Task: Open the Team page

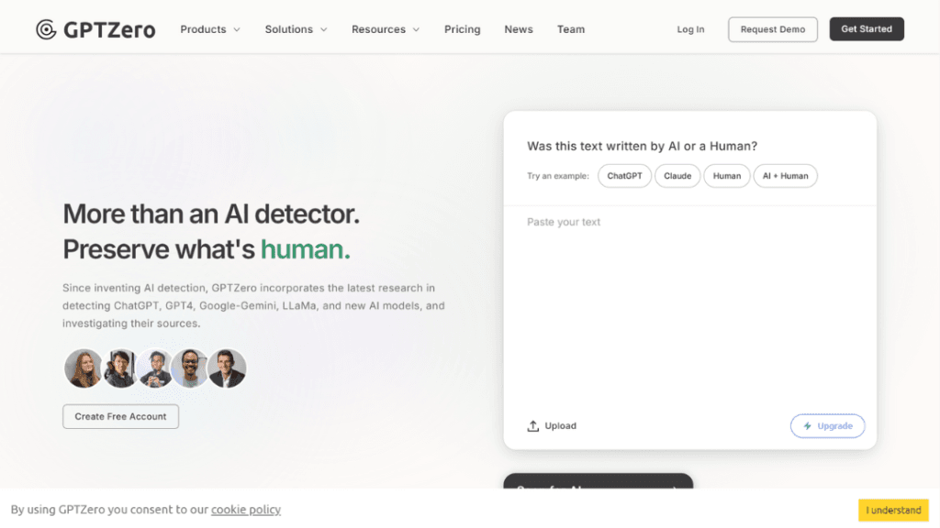Action: pyautogui.click(x=571, y=29)
